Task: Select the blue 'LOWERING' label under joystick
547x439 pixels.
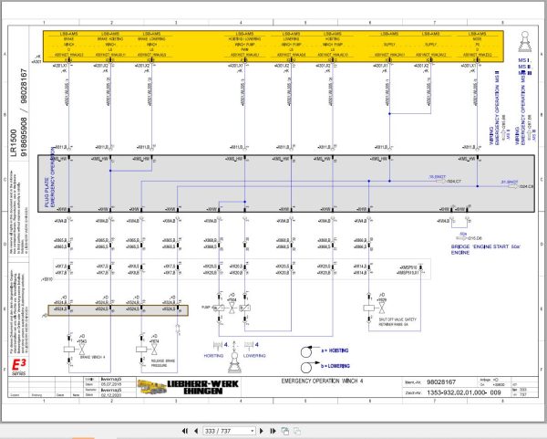Action: (254, 356)
